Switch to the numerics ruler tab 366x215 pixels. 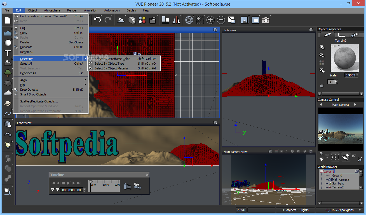tap(341, 35)
